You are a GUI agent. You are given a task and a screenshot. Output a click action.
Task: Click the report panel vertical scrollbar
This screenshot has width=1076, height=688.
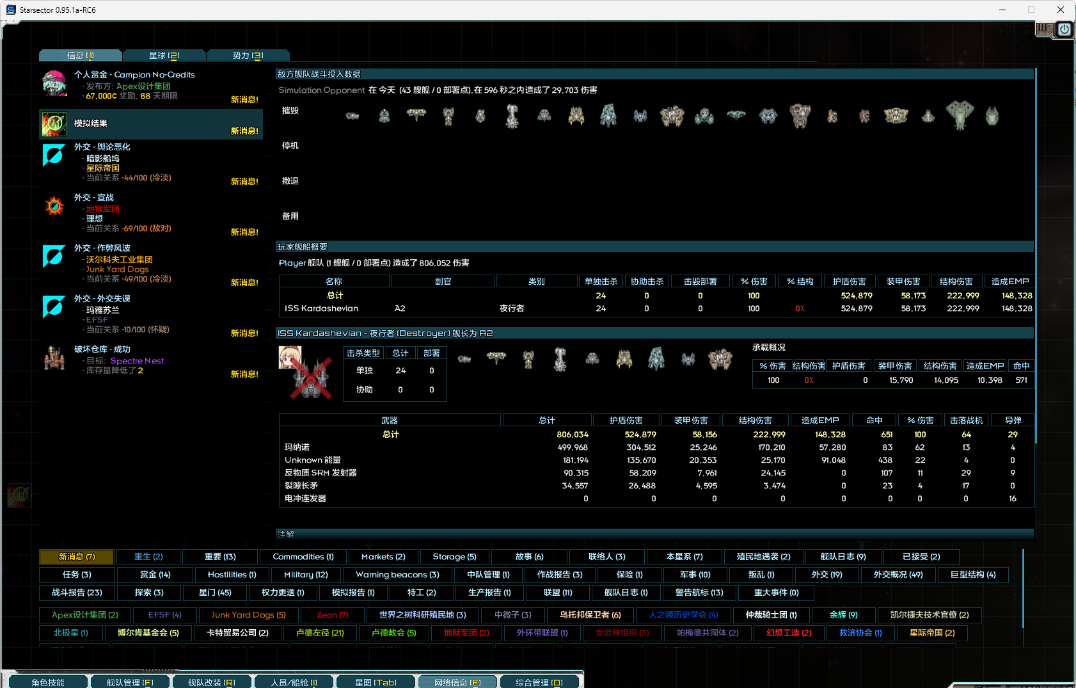tap(1035, 256)
